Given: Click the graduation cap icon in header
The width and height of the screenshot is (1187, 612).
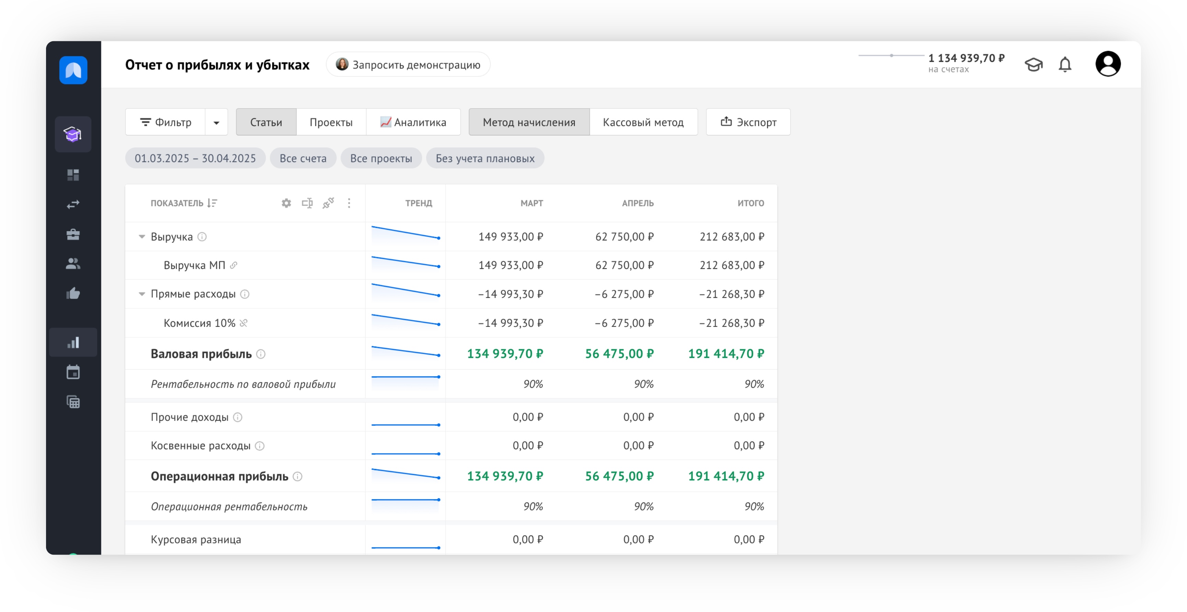Looking at the screenshot, I should [x=1033, y=65].
